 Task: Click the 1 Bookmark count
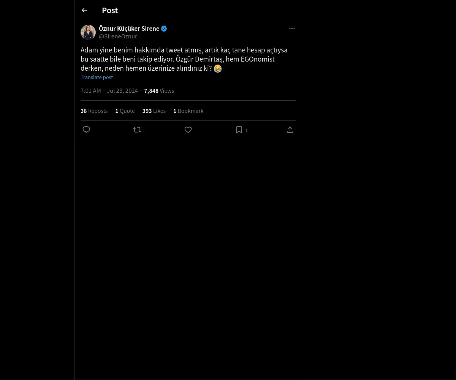[188, 111]
